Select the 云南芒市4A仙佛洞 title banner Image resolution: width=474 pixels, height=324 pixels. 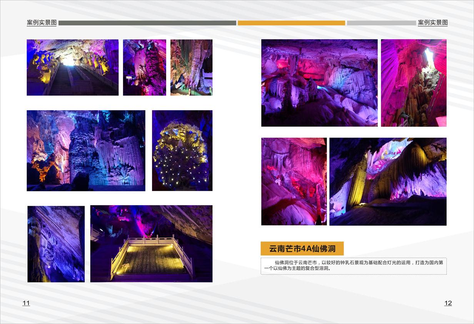(302, 248)
